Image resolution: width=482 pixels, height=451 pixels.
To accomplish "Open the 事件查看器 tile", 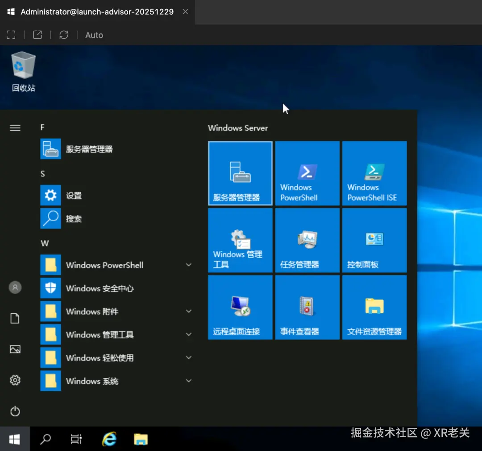I will (x=307, y=307).
